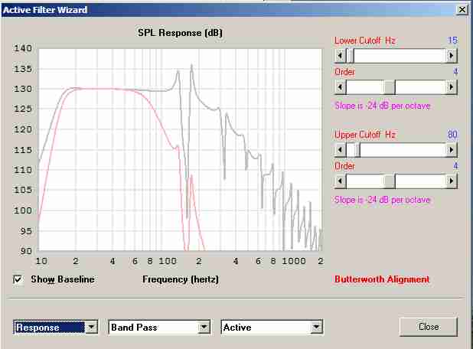473x349 pixels.
Task: Click the upper cutoff Order slider thumb
Action: (x=390, y=181)
